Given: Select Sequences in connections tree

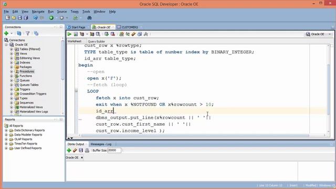Looking at the screenshot, I should (26, 103).
